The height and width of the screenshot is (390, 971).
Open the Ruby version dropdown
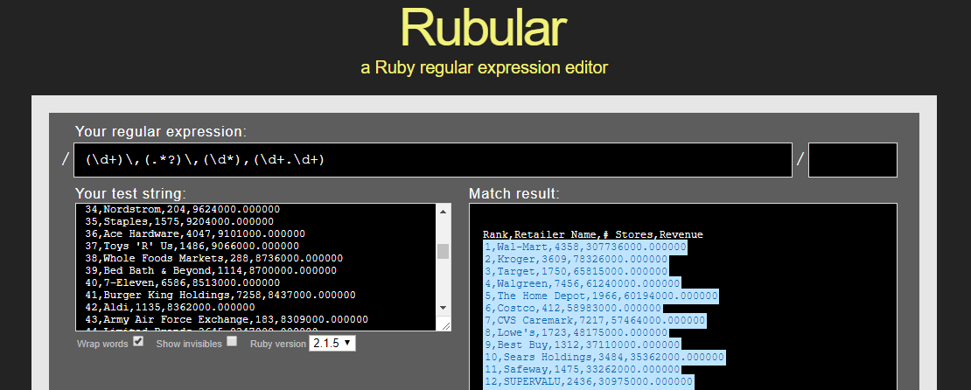click(332, 343)
